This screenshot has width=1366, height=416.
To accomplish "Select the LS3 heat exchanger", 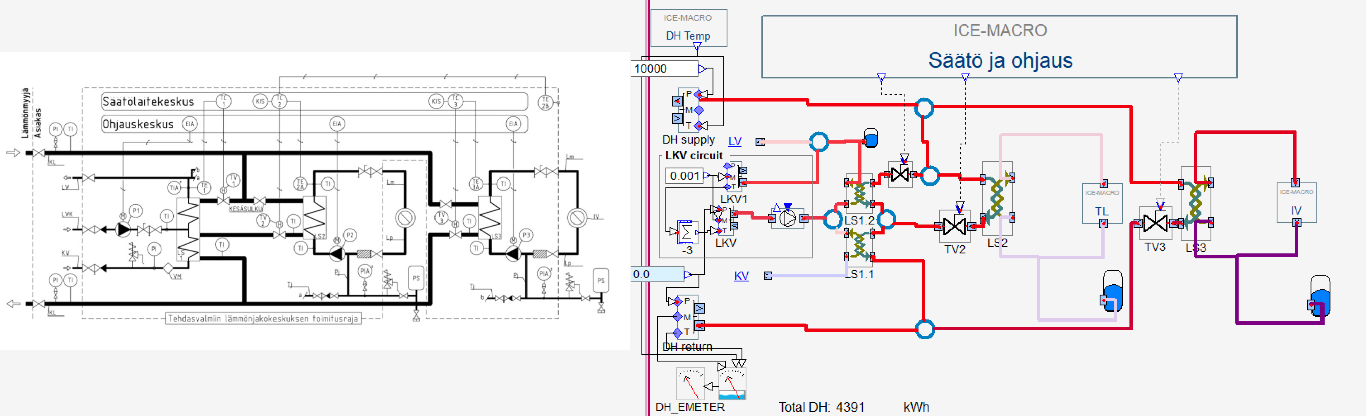I will (1196, 203).
